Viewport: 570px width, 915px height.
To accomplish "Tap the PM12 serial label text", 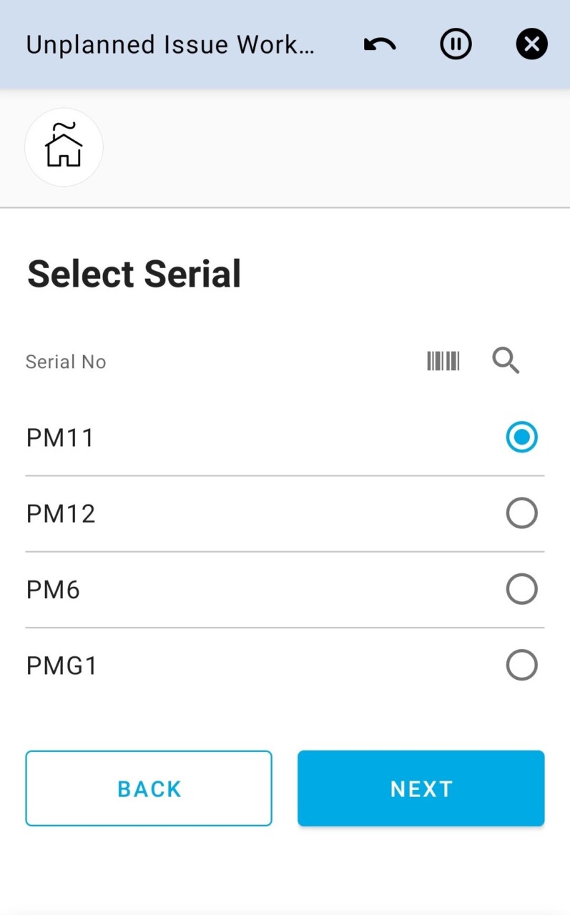I will (61, 513).
